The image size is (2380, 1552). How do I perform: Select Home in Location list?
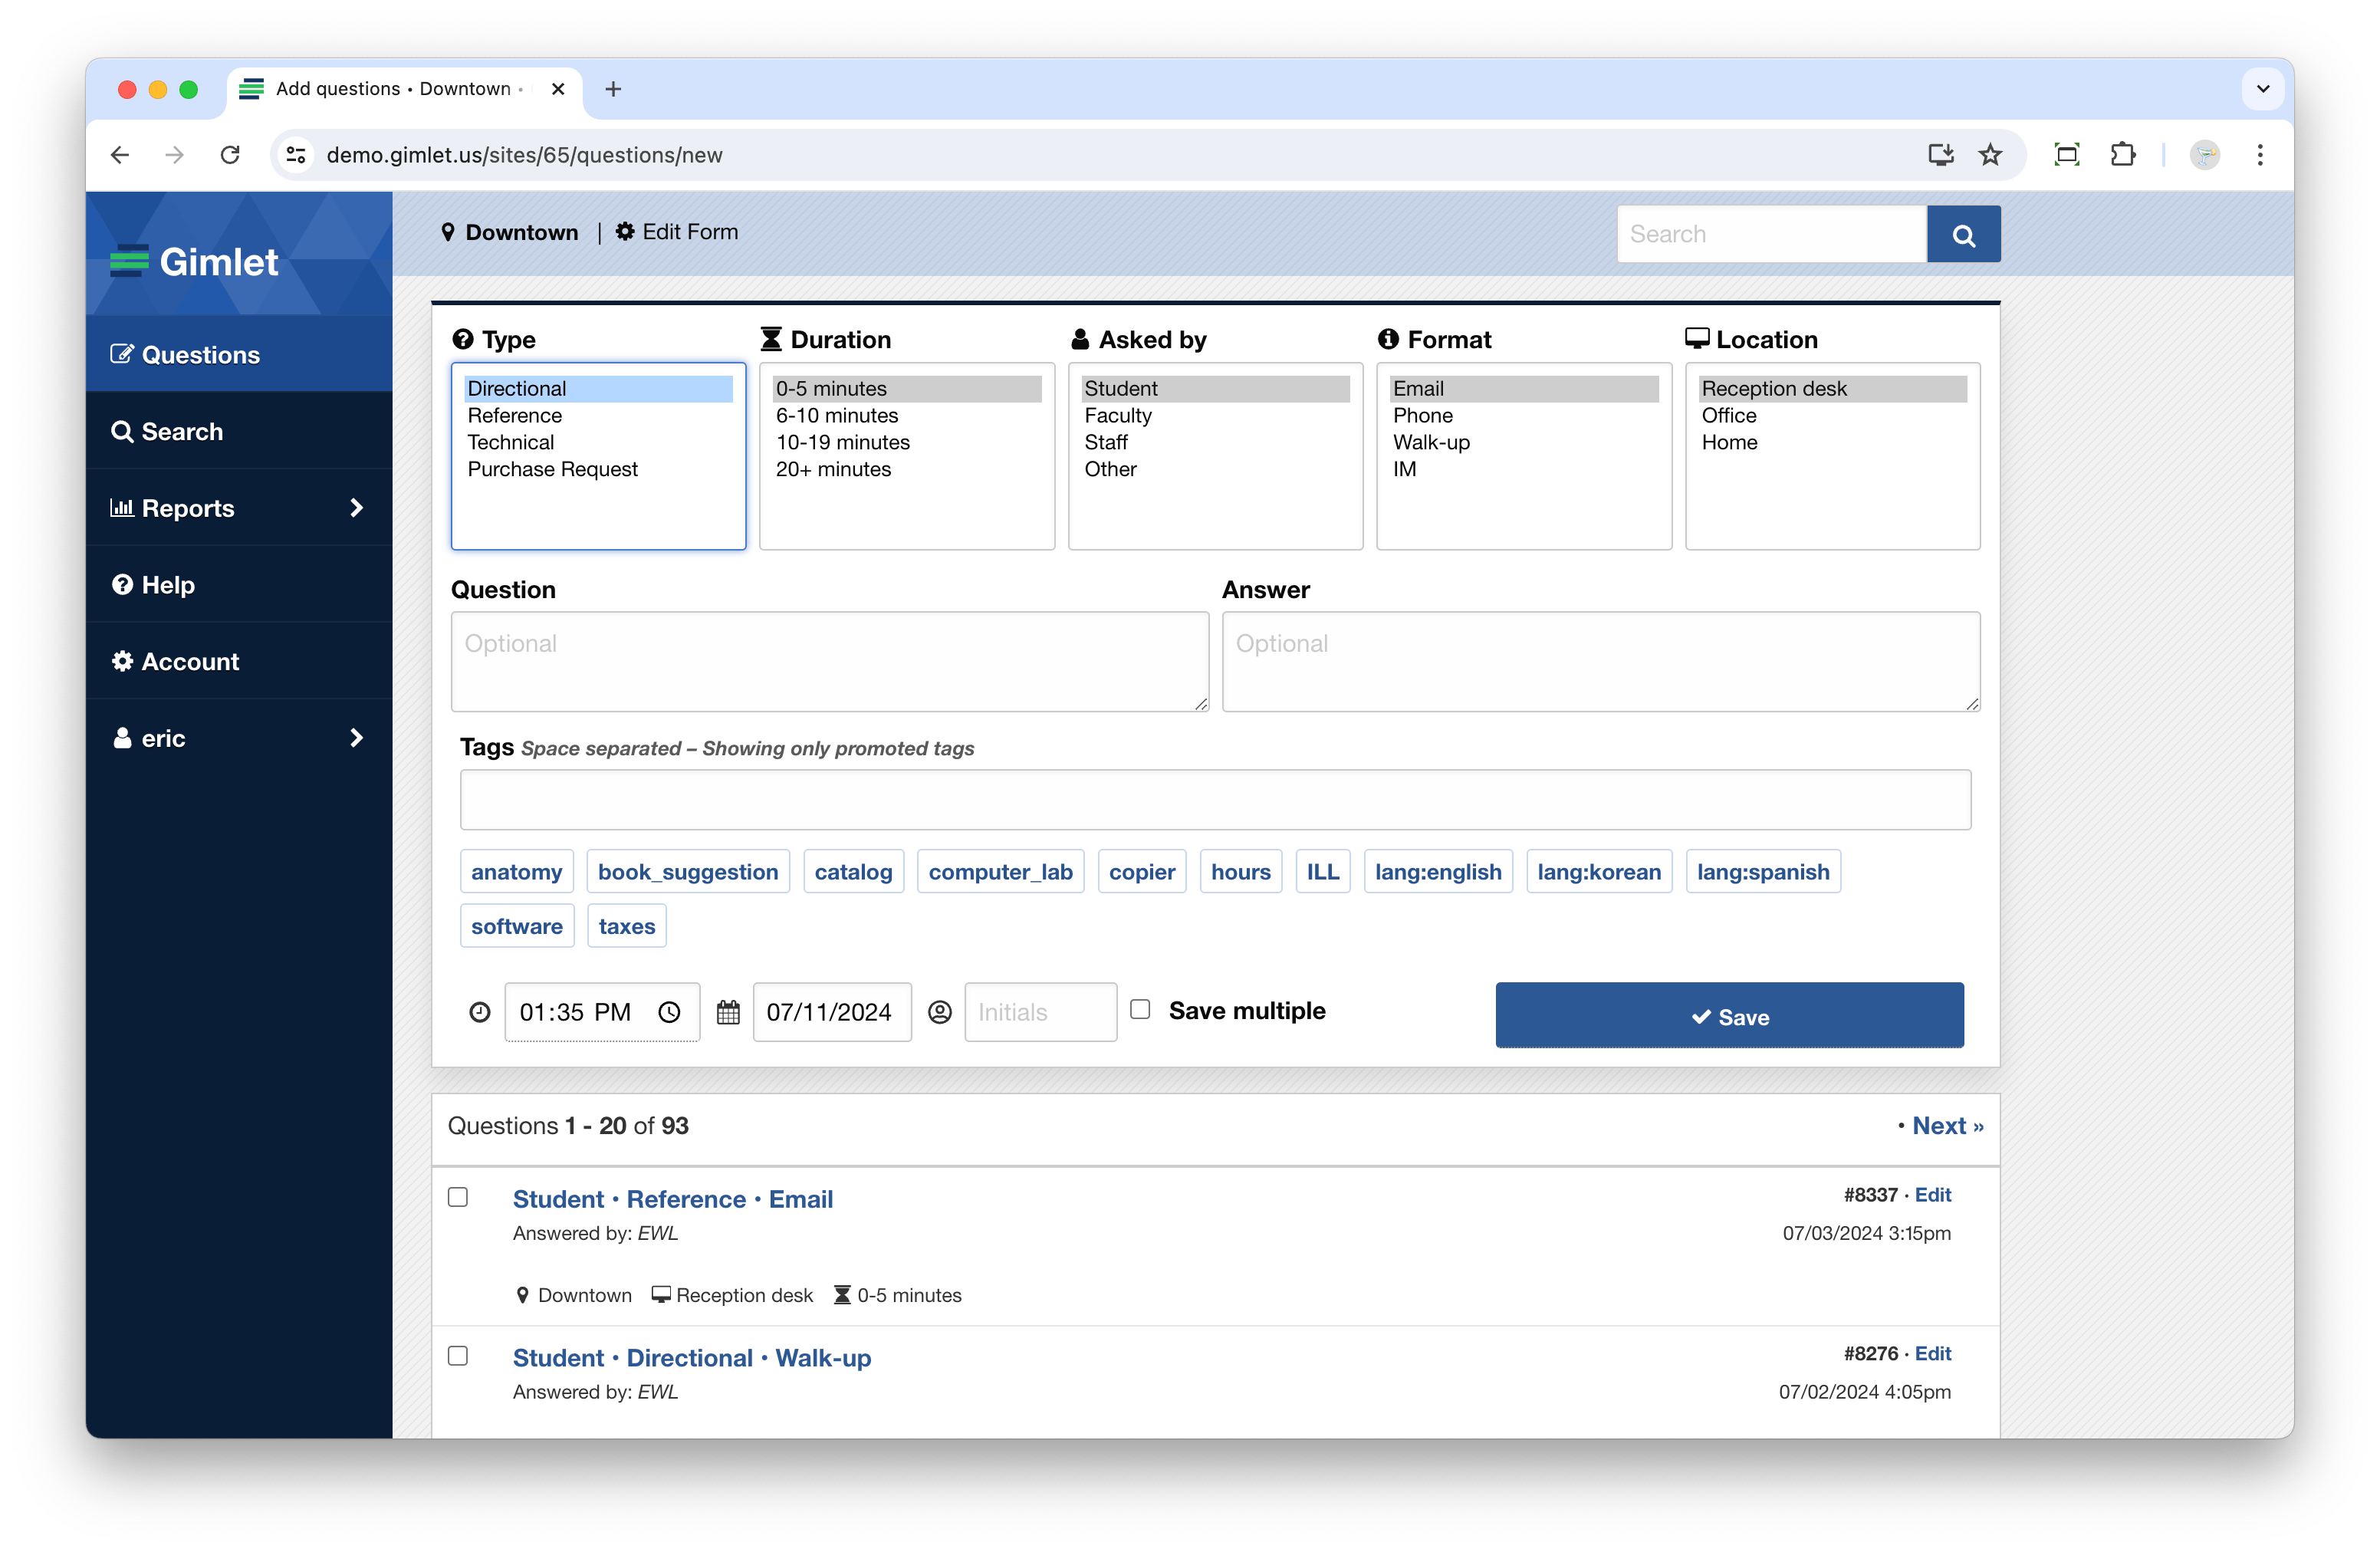point(1832,442)
